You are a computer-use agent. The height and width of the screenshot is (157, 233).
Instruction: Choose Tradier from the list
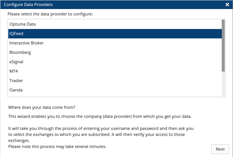115,81
